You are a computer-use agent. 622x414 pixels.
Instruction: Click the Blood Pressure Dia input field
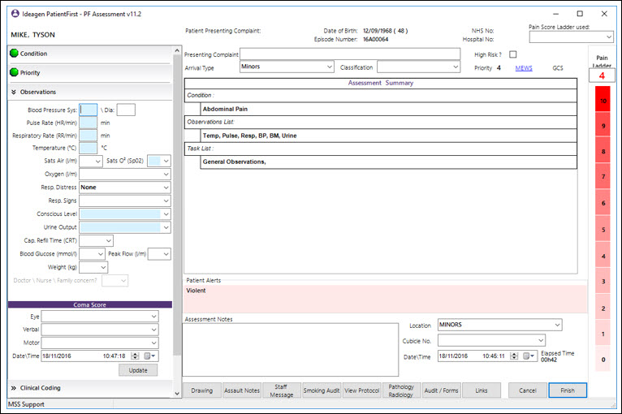pos(126,110)
